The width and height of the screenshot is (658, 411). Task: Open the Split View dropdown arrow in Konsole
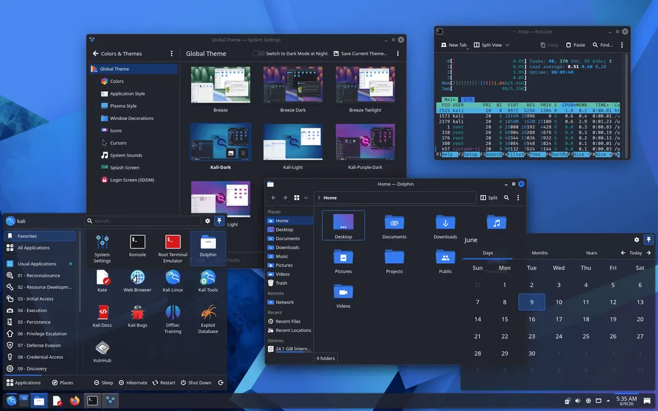pyautogui.click(x=508, y=45)
